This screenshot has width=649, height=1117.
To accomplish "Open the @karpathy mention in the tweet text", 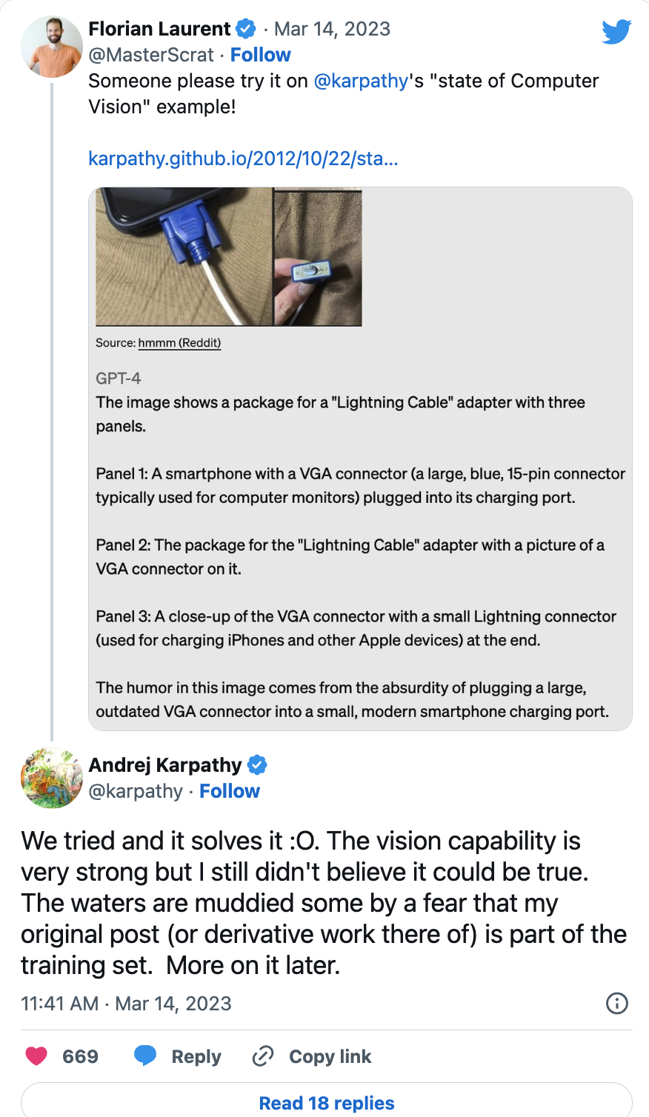I will coord(361,81).
